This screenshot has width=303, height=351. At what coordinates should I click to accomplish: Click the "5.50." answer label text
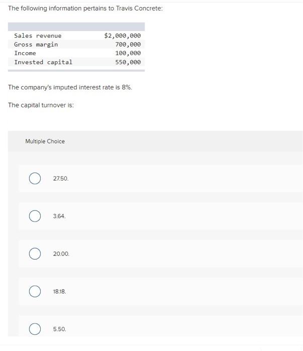[60, 329]
